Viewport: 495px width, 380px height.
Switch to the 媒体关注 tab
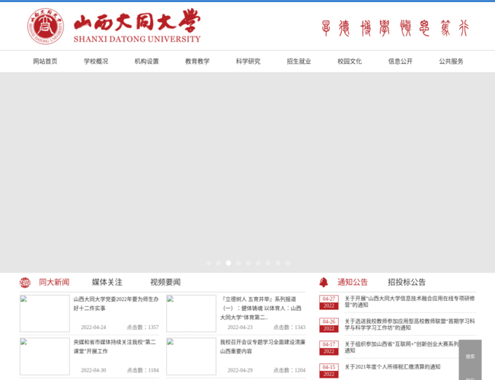click(107, 282)
